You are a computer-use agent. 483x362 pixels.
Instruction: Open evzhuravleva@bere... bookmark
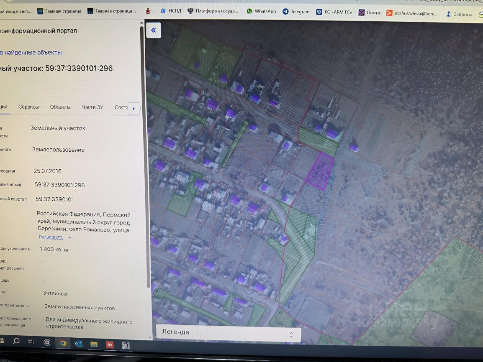coord(412,13)
